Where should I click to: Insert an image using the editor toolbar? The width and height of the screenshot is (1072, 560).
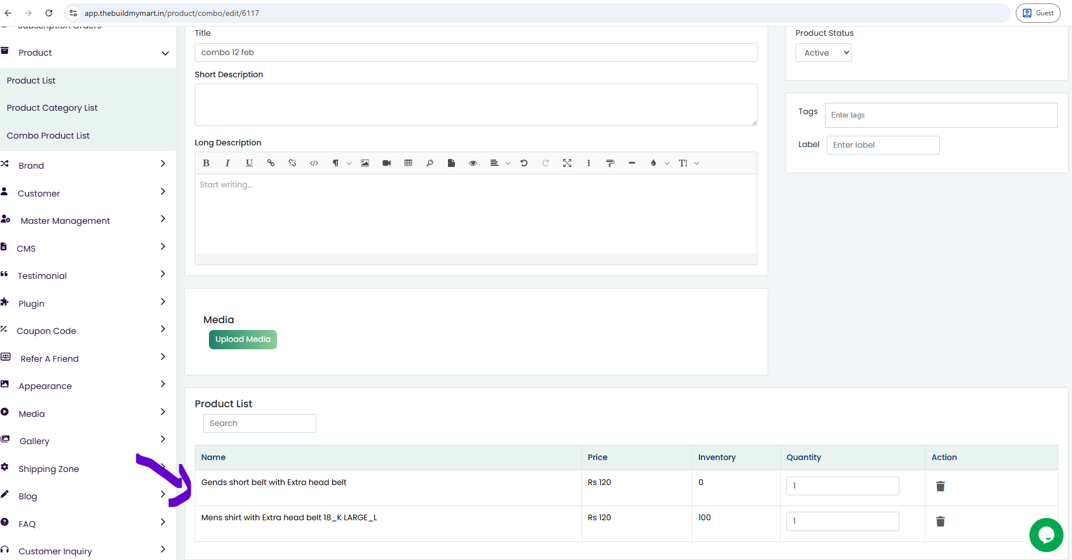click(x=365, y=163)
